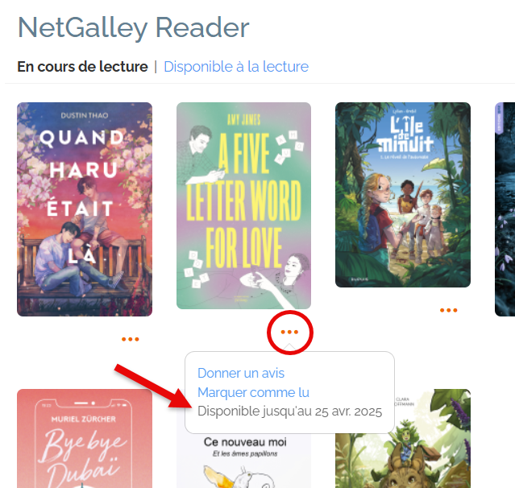Open three-dot options under L'île de Minuit
The image size is (515, 488).
449,310
